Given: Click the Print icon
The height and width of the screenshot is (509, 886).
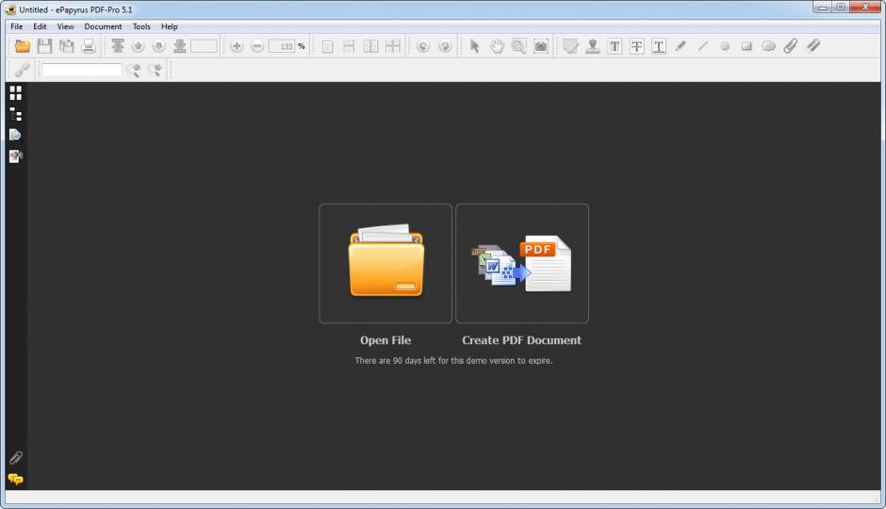Looking at the screenshot, I should pos(89,46).
